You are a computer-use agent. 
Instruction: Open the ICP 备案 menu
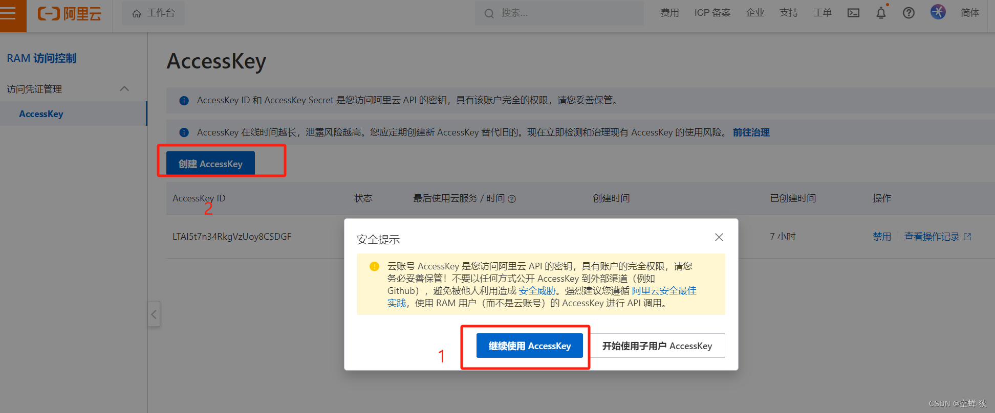point(712,13)
